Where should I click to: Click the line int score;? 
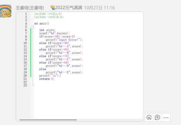point(48,30)
